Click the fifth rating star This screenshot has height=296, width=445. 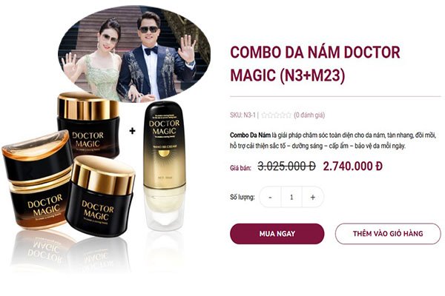tap(289, 115)
